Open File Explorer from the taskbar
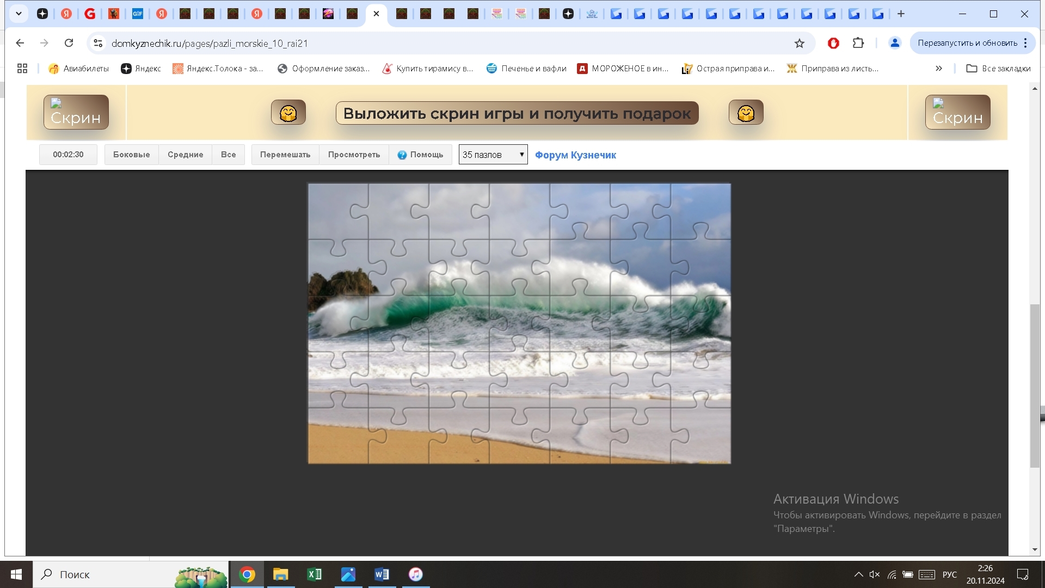Screen dimensions: 1045x588 [281, 574]
